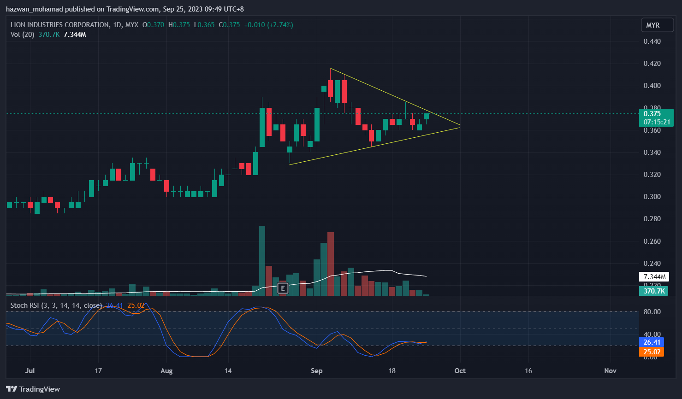Click the hazwan_mohamad author name

click(x=34, y=9)
